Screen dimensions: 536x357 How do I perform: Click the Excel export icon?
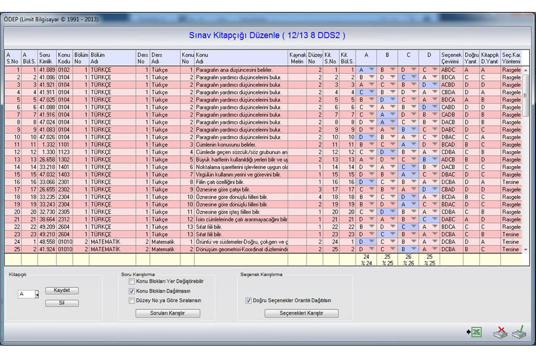click(475, 333)
